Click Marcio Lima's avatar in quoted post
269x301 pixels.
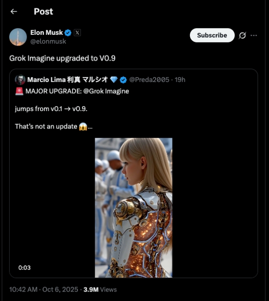[x=20, y=80]
